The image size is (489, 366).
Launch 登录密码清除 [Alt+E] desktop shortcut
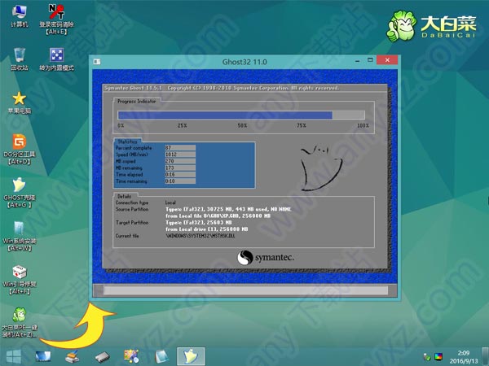tap(56, 19)
